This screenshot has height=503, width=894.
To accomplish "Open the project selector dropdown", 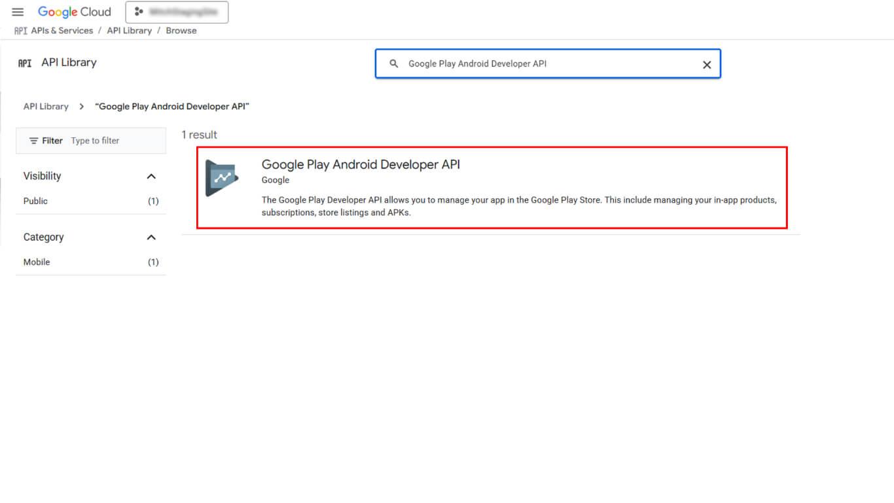I will coord(177,12).
